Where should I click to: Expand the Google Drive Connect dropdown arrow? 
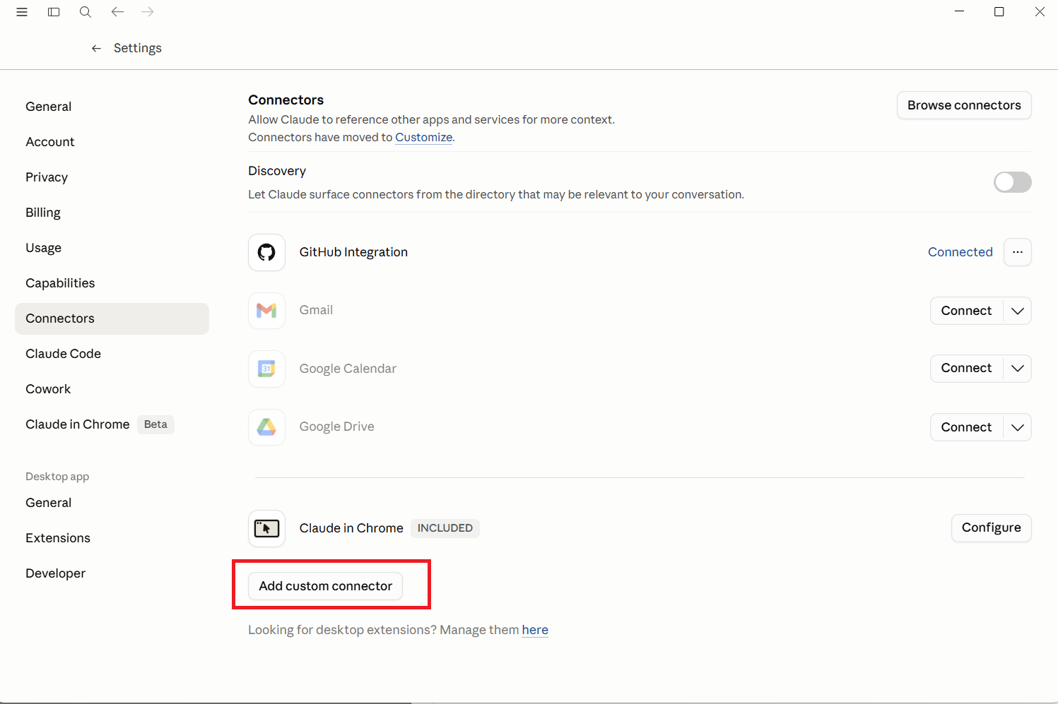1018,427
